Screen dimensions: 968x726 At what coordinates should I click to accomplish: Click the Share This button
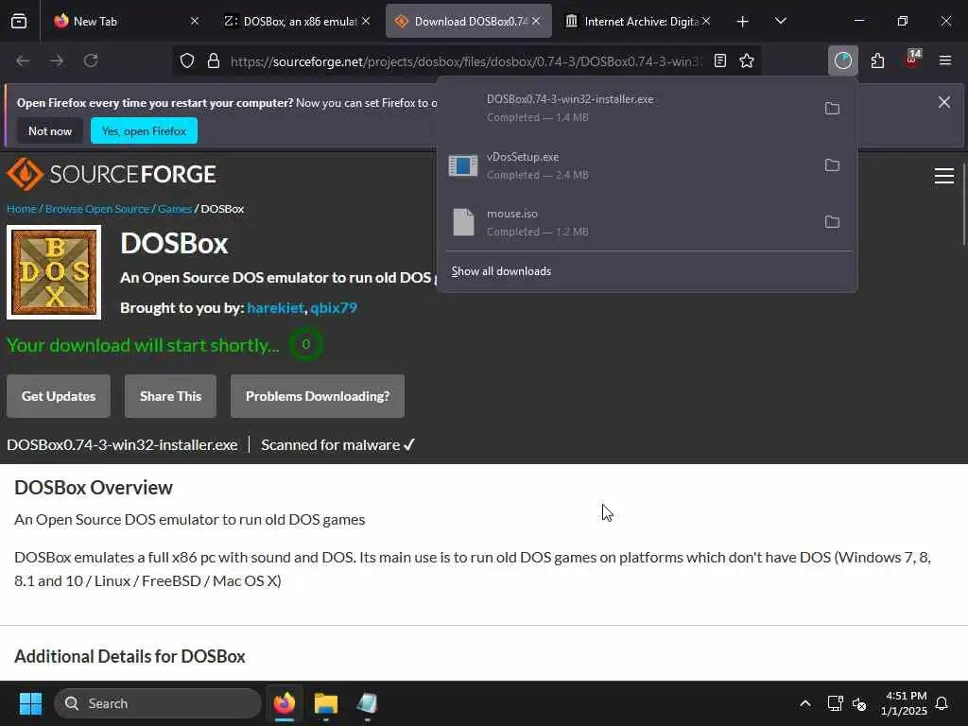[170, 396]
